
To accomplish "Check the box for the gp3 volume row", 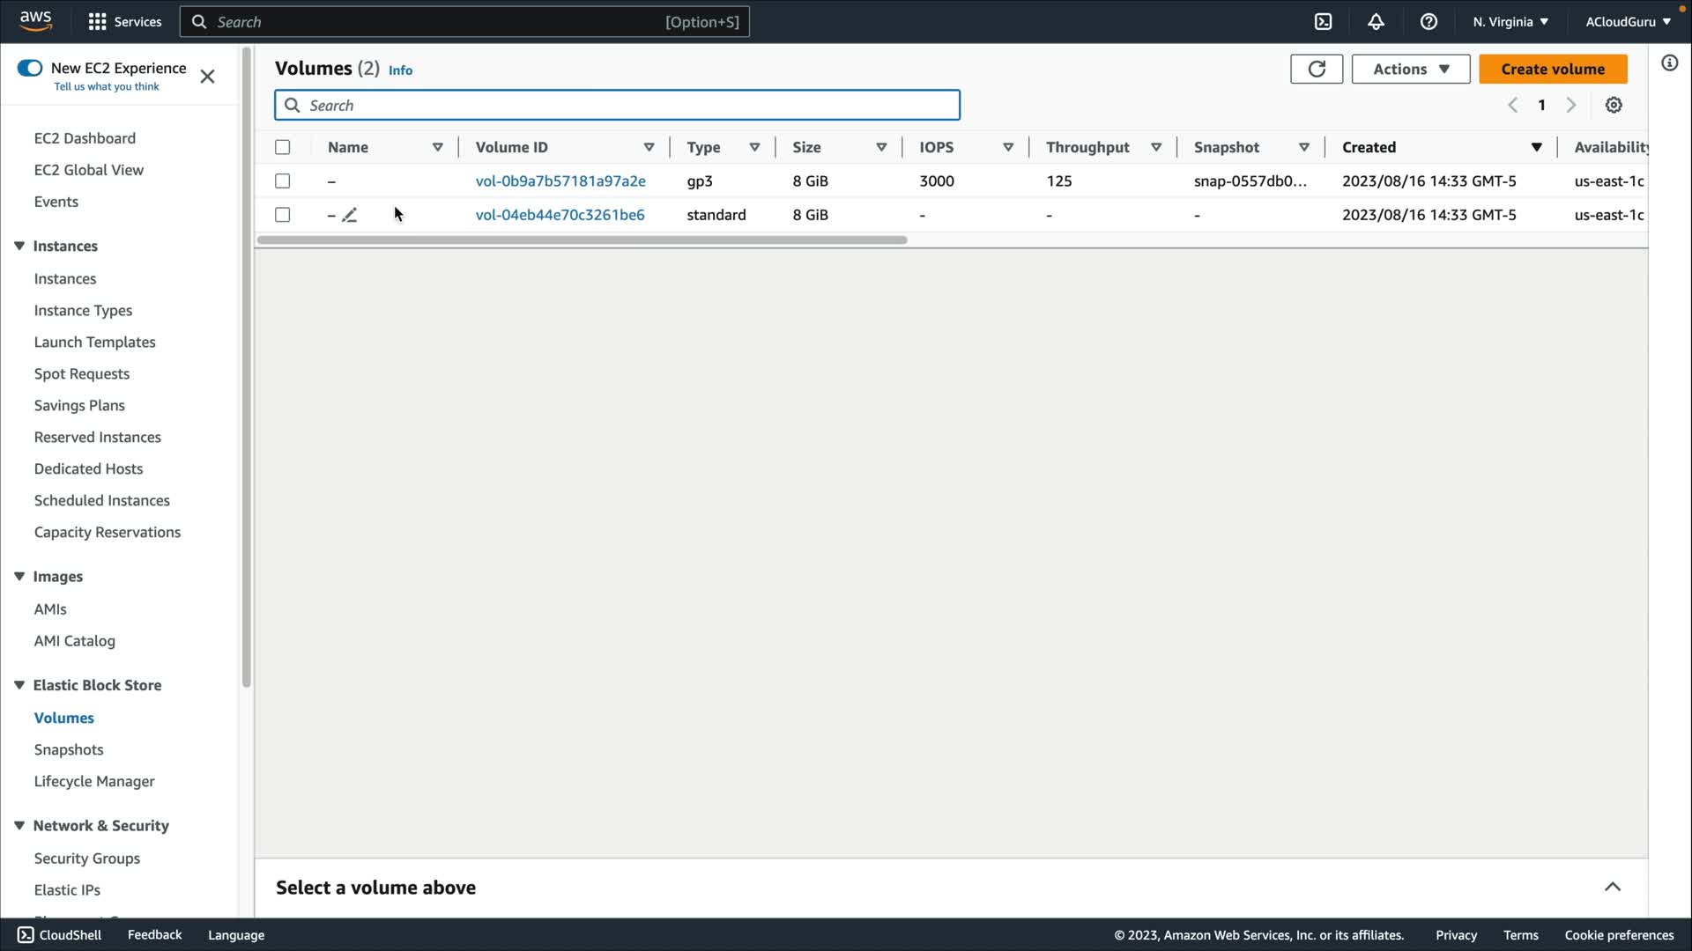I will (x=282, y=181).
